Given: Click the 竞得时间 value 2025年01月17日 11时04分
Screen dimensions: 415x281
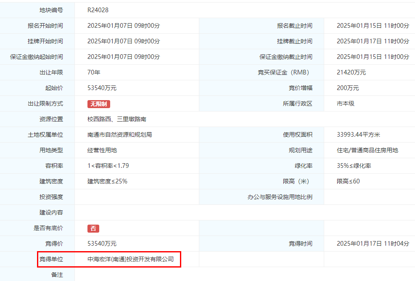Looking at the screenshot, I should 373,244.
